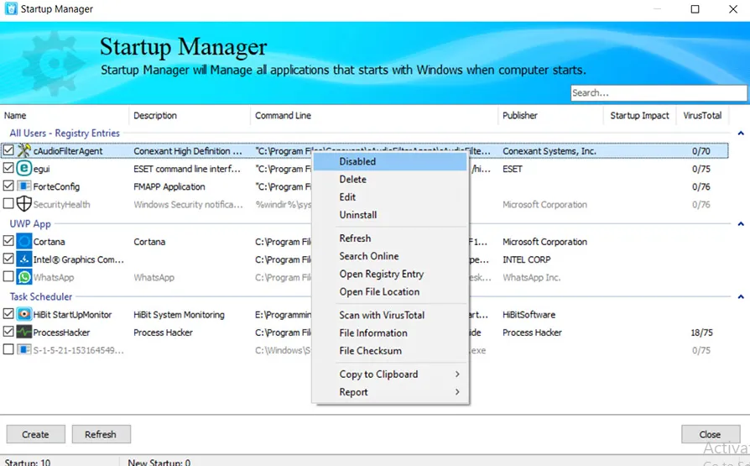Collapse the UWP App group
Image resolution: width=750 pixels, height=466 pixels.
point(741,223)
